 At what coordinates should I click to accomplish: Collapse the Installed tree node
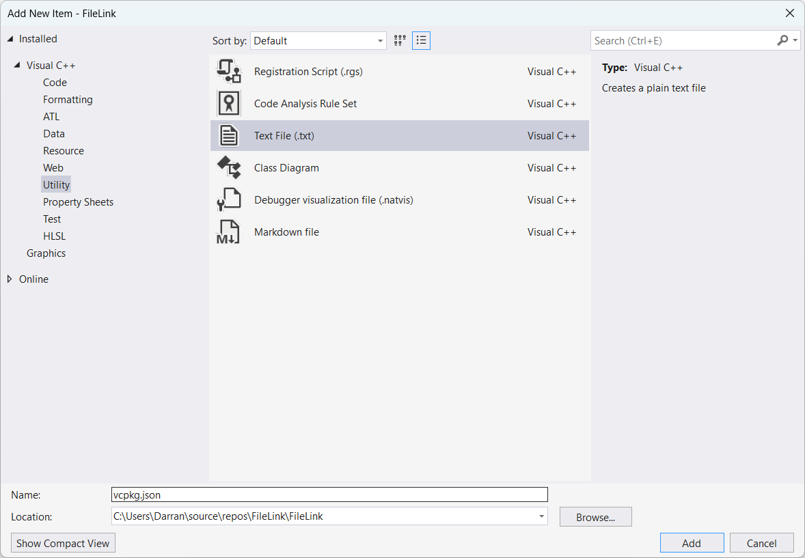coord(10,39)
